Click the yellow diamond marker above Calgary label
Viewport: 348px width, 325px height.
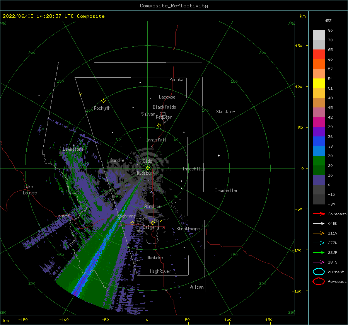[153, 223]
